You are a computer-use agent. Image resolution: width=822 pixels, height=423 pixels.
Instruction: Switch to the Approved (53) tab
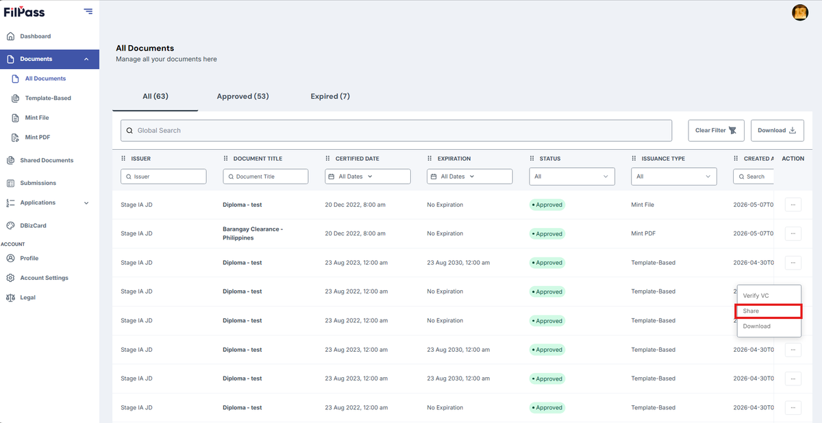(242, 97)
